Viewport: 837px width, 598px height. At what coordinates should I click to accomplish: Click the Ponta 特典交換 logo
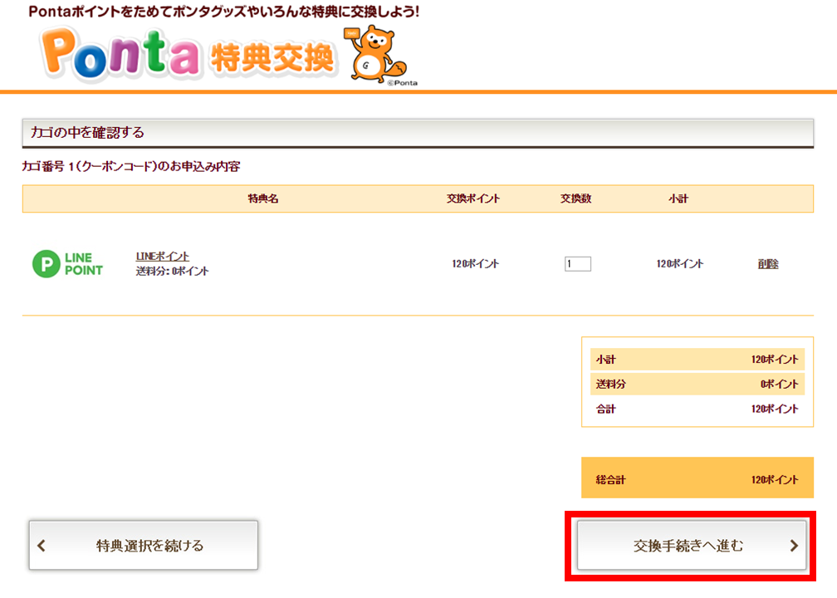point(188,56)
